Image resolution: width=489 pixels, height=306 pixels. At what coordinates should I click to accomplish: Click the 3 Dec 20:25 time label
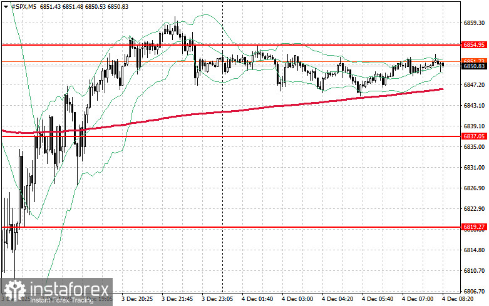pos(137,299)
